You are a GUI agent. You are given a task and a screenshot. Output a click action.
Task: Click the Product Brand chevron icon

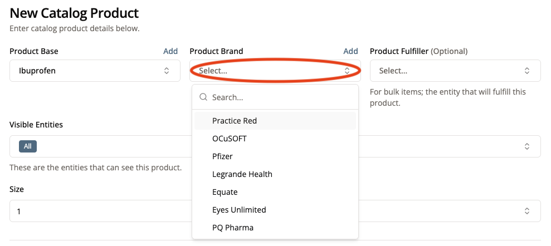tap(347, 71)
